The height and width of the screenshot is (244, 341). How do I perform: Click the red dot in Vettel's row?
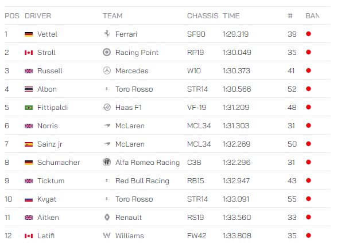click(x=308, y=34)
